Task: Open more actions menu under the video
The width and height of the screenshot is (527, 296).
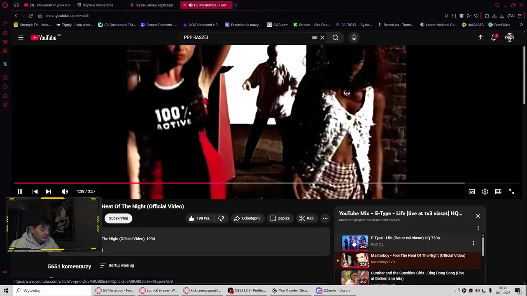Action: click(x=325, y=218)
